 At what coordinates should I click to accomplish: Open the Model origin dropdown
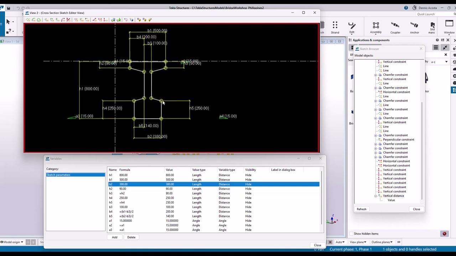tap(12, 242)
